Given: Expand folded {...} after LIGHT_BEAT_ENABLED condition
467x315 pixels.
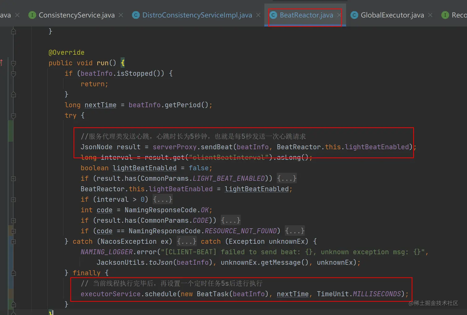Looking at the screenshot, I should (x=287, y=178).
